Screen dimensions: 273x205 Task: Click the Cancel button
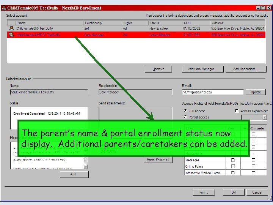[257, 192]
